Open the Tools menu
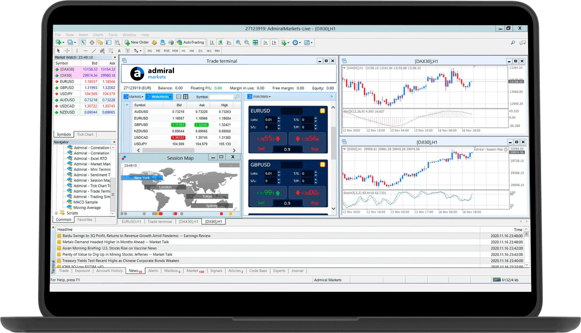This screenshot has height=333, width=581. coord(113,35)
